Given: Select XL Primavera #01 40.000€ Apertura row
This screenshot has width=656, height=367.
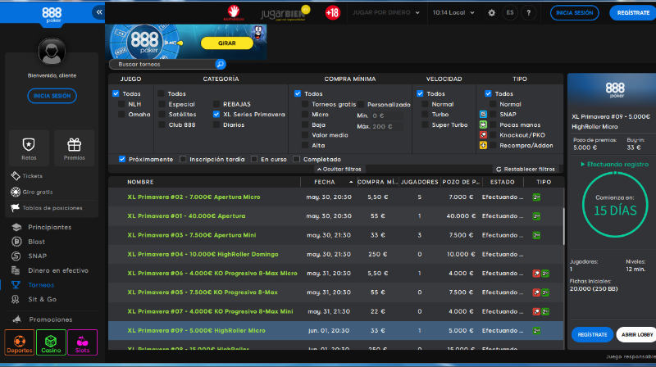Looking at the screenshot, I should [x=335, y=216].
